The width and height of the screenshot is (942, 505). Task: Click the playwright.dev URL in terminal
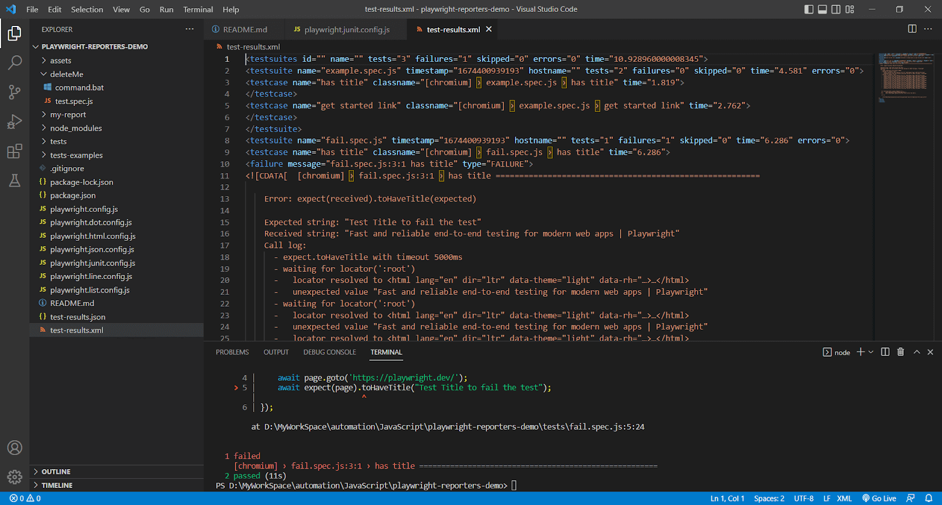(404, 378)
